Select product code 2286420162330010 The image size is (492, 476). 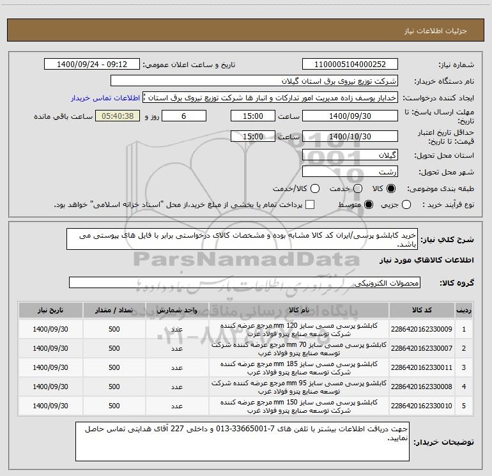[422, 406]
